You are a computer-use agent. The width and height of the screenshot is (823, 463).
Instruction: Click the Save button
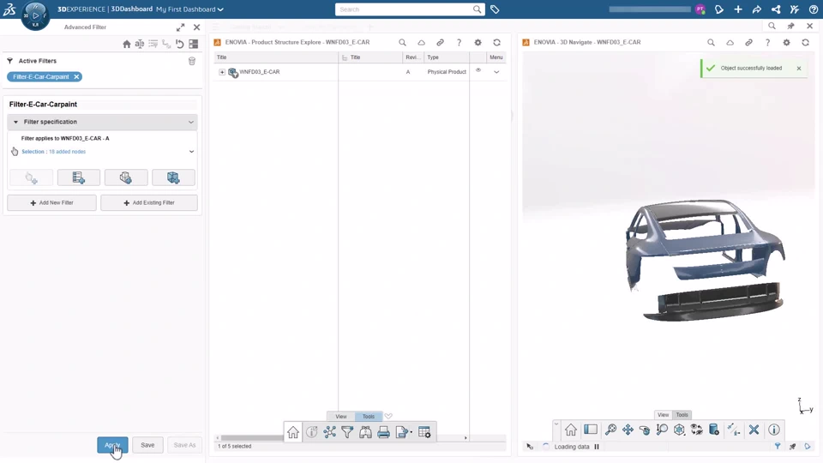147,445
